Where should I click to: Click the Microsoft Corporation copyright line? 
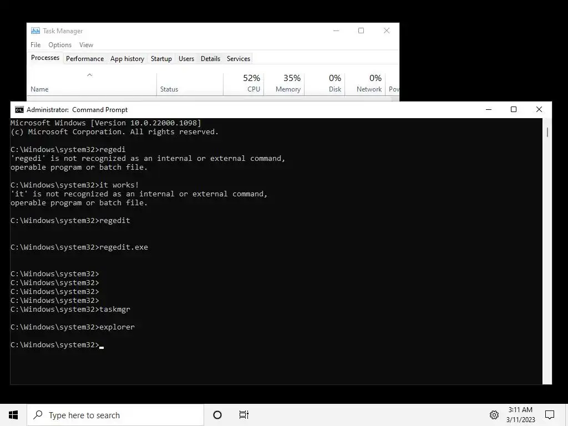click(114, 132)
